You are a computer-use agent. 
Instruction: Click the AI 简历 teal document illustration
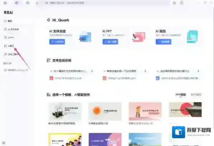(x=192, y=37)
